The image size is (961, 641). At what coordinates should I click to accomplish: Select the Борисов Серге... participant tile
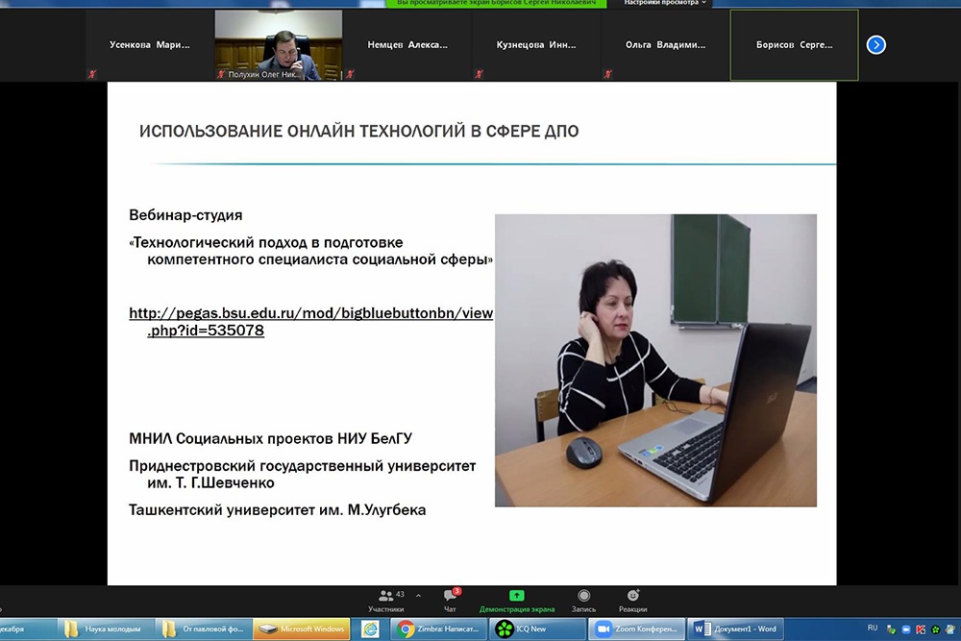(x=794, y=45)
